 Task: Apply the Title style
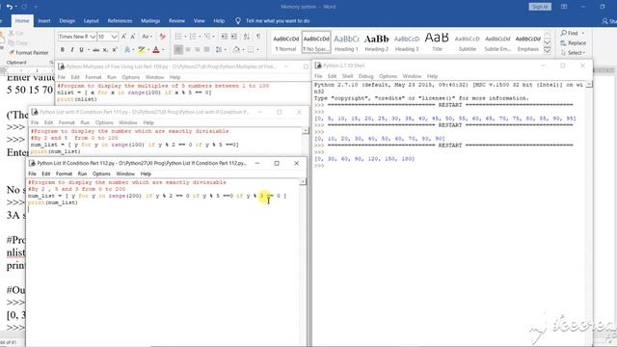click(x=437, y=42)
